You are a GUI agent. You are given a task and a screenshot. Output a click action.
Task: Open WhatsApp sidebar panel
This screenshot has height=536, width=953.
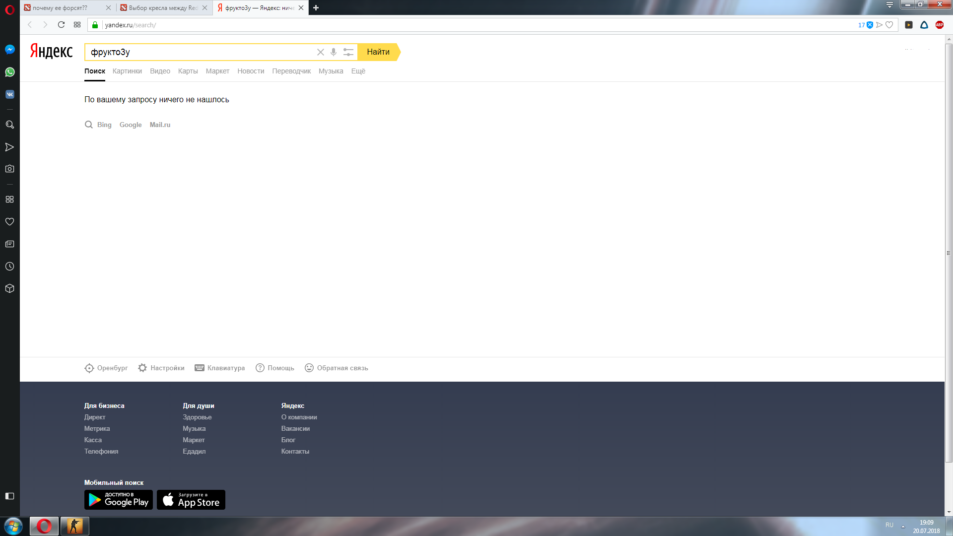(9, 72)
